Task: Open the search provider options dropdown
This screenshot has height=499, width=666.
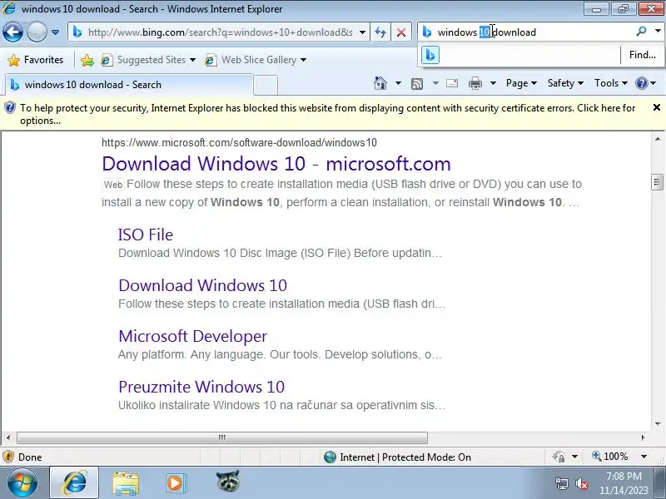Action: pos(658,31)
